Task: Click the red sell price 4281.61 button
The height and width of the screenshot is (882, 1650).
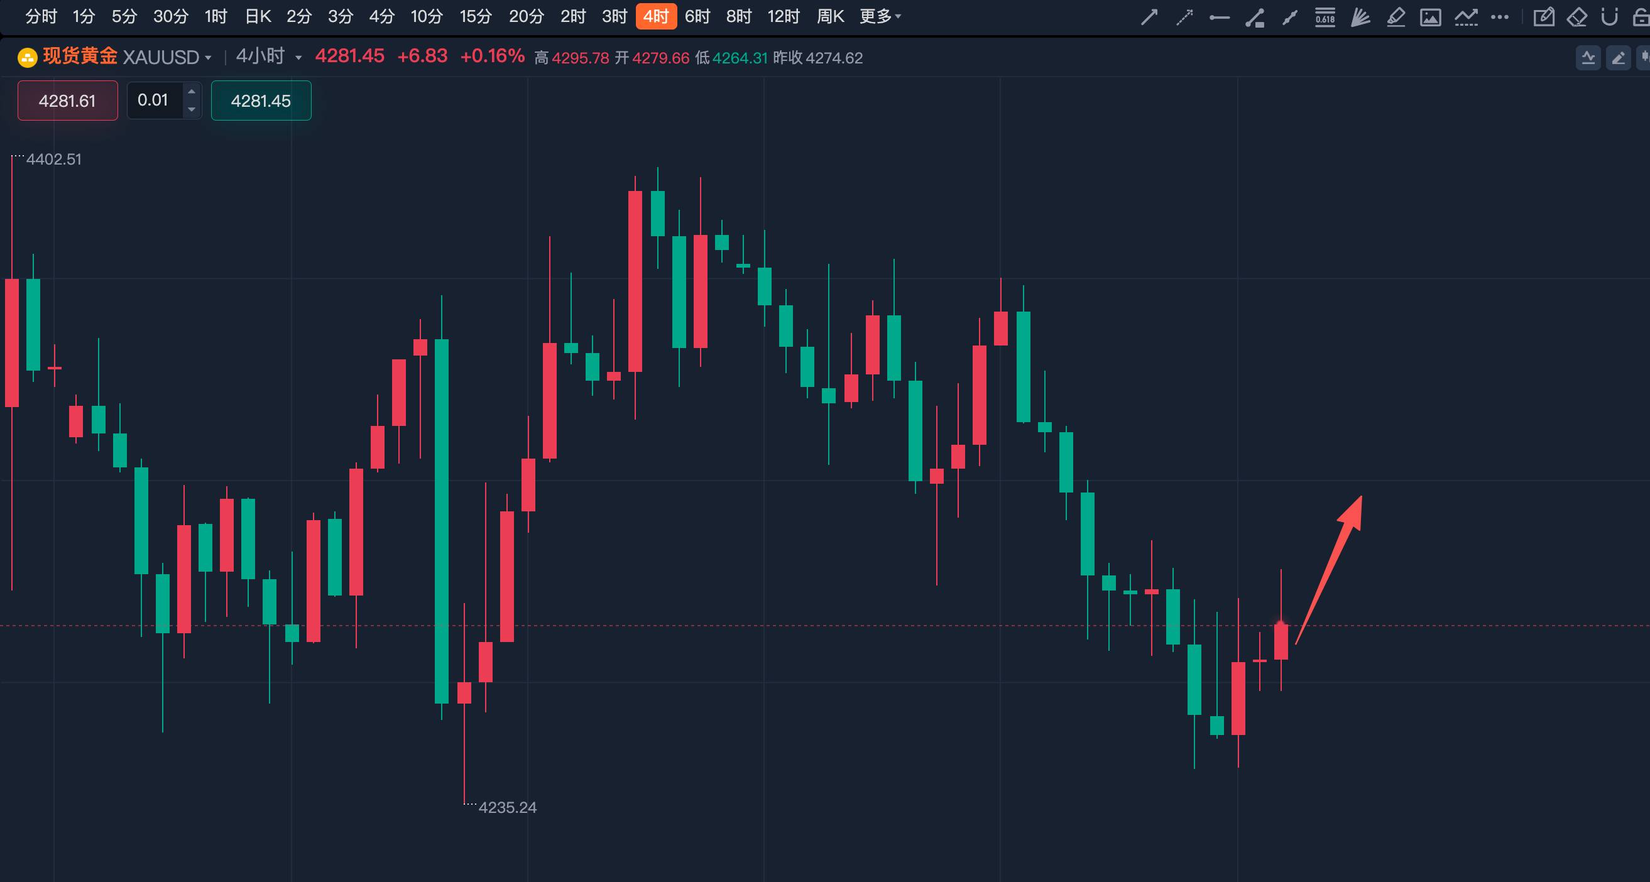Action: point(67,101)
